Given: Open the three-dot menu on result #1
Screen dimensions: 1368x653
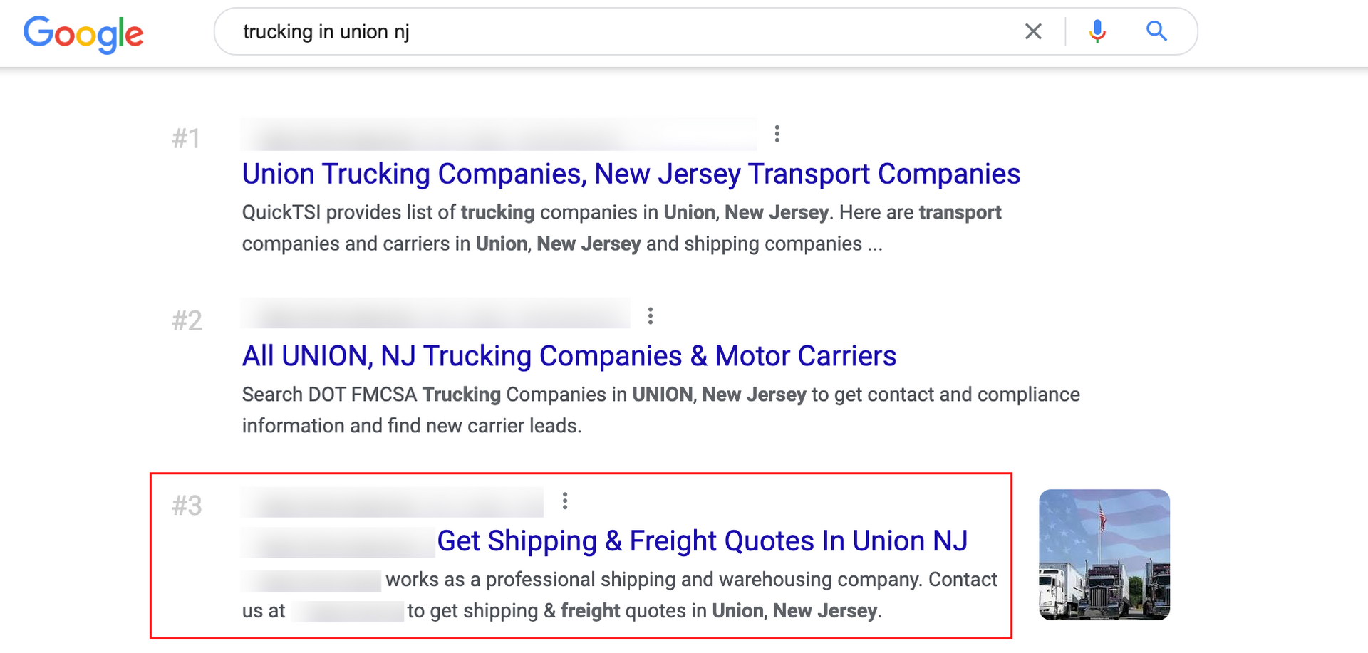Looking at the screenshot, I should tap(777, 133).
